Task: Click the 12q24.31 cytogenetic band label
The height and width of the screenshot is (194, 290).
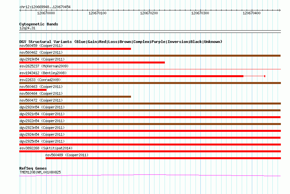Action: coord(27,28)
